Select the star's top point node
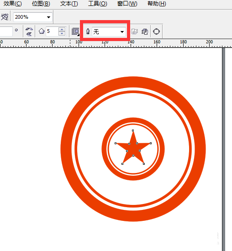The image size is (232, 251). (133, 131)
